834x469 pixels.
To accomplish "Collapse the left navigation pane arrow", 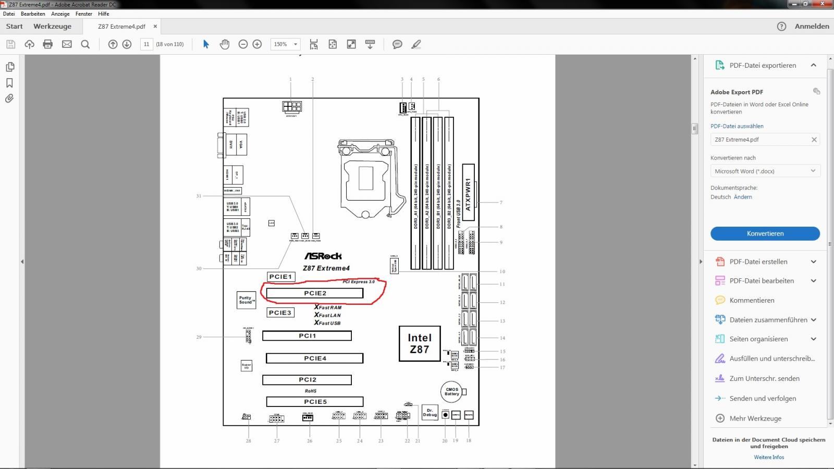I will tap(22, 262).
